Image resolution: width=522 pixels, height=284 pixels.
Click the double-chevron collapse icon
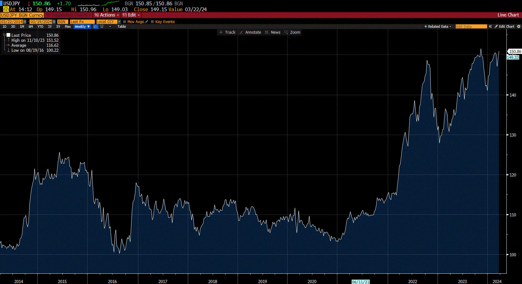(x=490, y=26)
